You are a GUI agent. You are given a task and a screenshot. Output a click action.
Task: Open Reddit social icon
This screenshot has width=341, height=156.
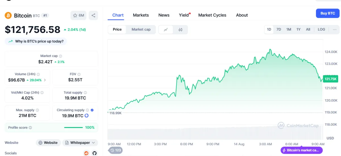coord(86,153)
